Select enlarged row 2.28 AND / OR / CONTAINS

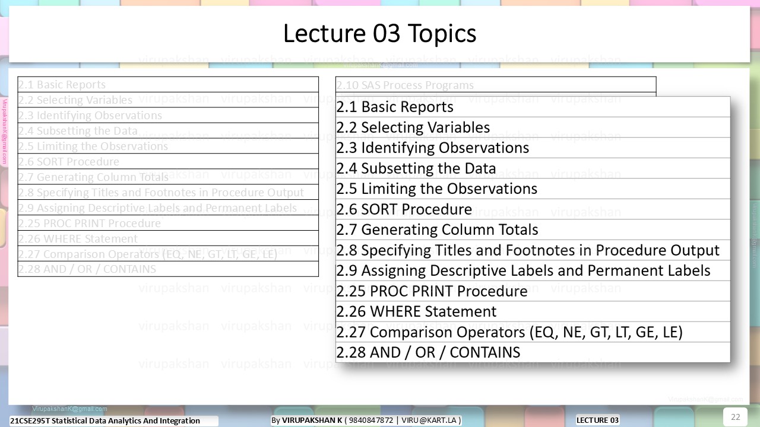[533, 352]
